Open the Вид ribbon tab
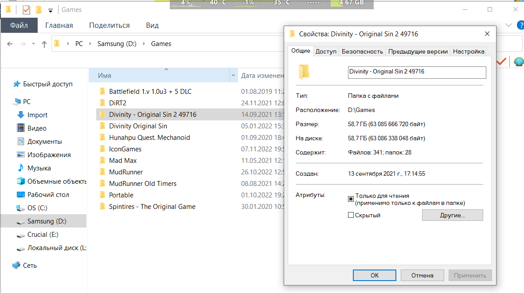The image size is (524, 293). (152, 25)
